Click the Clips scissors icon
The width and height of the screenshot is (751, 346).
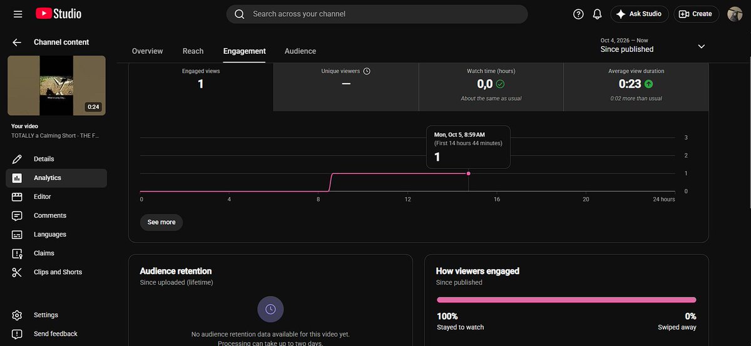(18, 272)
